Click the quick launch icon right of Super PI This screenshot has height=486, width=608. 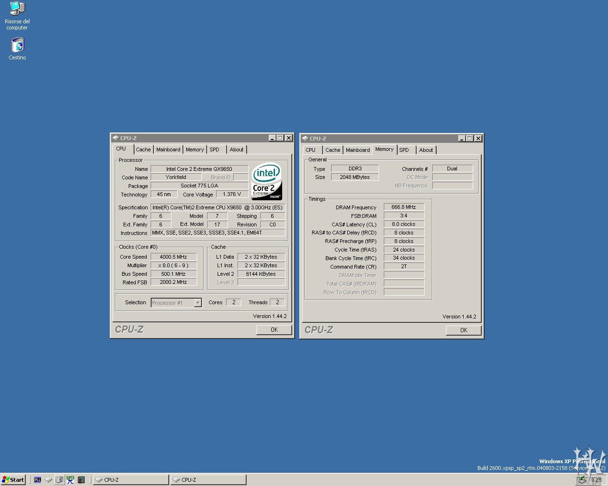[81, 480]
